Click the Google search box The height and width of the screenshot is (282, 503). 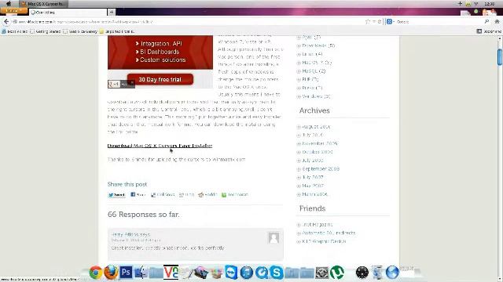439,21
